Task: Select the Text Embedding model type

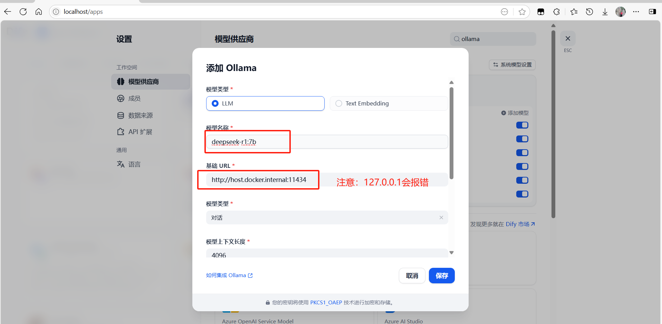Action: click(x=389, y=103)
